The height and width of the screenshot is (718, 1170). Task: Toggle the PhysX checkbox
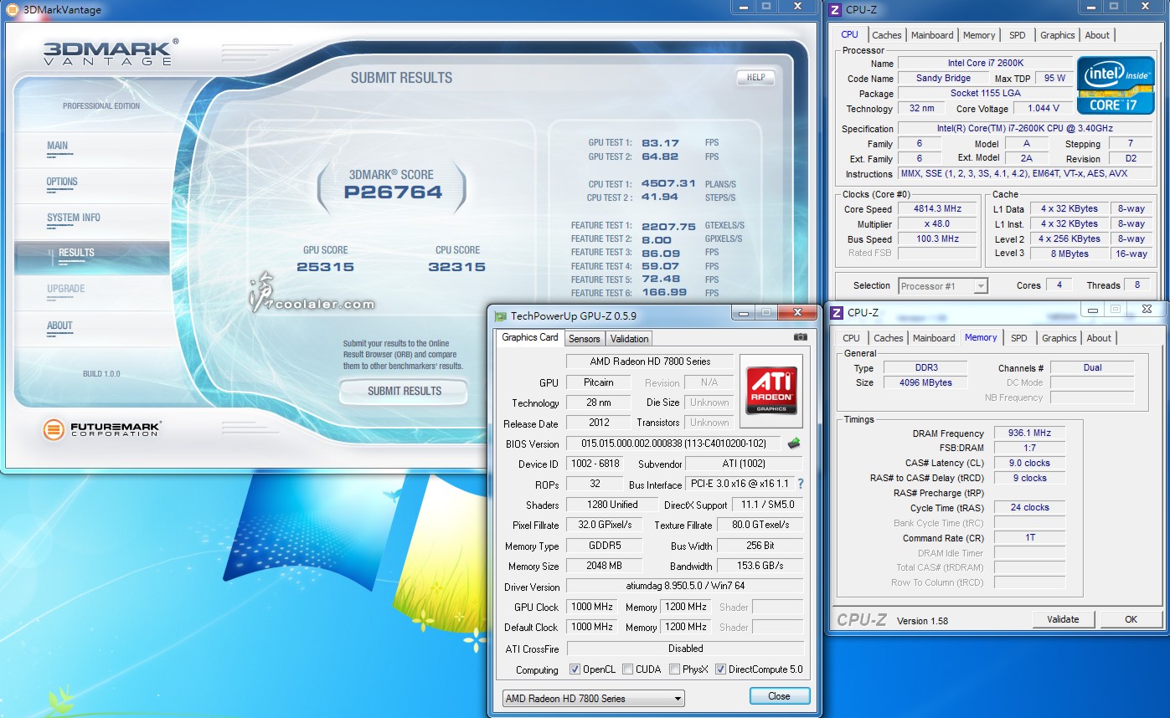(674, 669)
